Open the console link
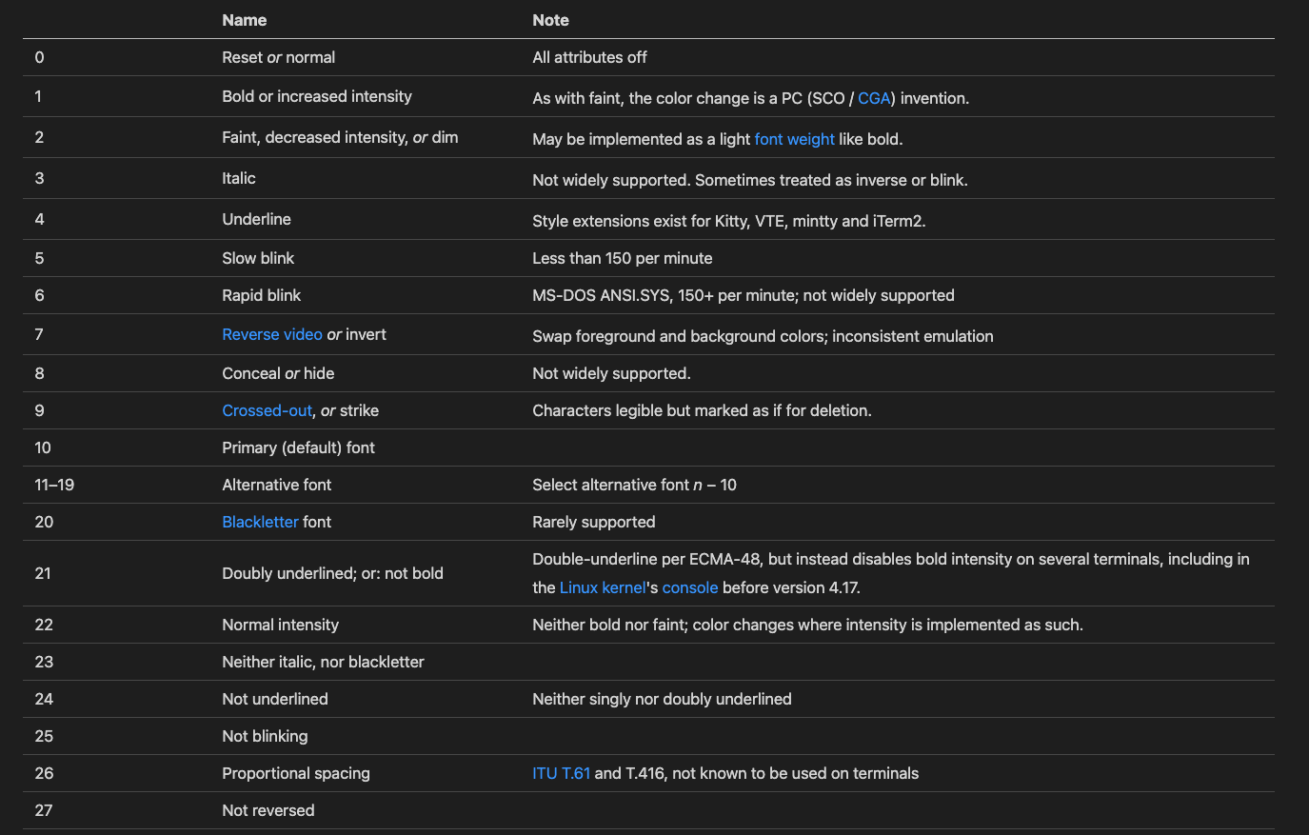The image size is (1309, 835). pos(689,587)
